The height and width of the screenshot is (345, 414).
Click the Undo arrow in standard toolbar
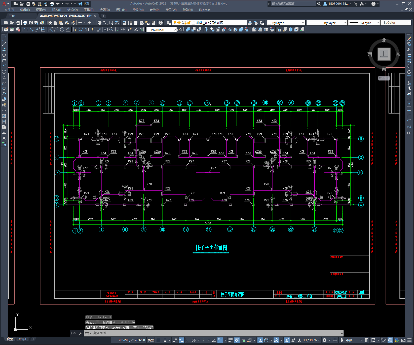tap(80, 23)
